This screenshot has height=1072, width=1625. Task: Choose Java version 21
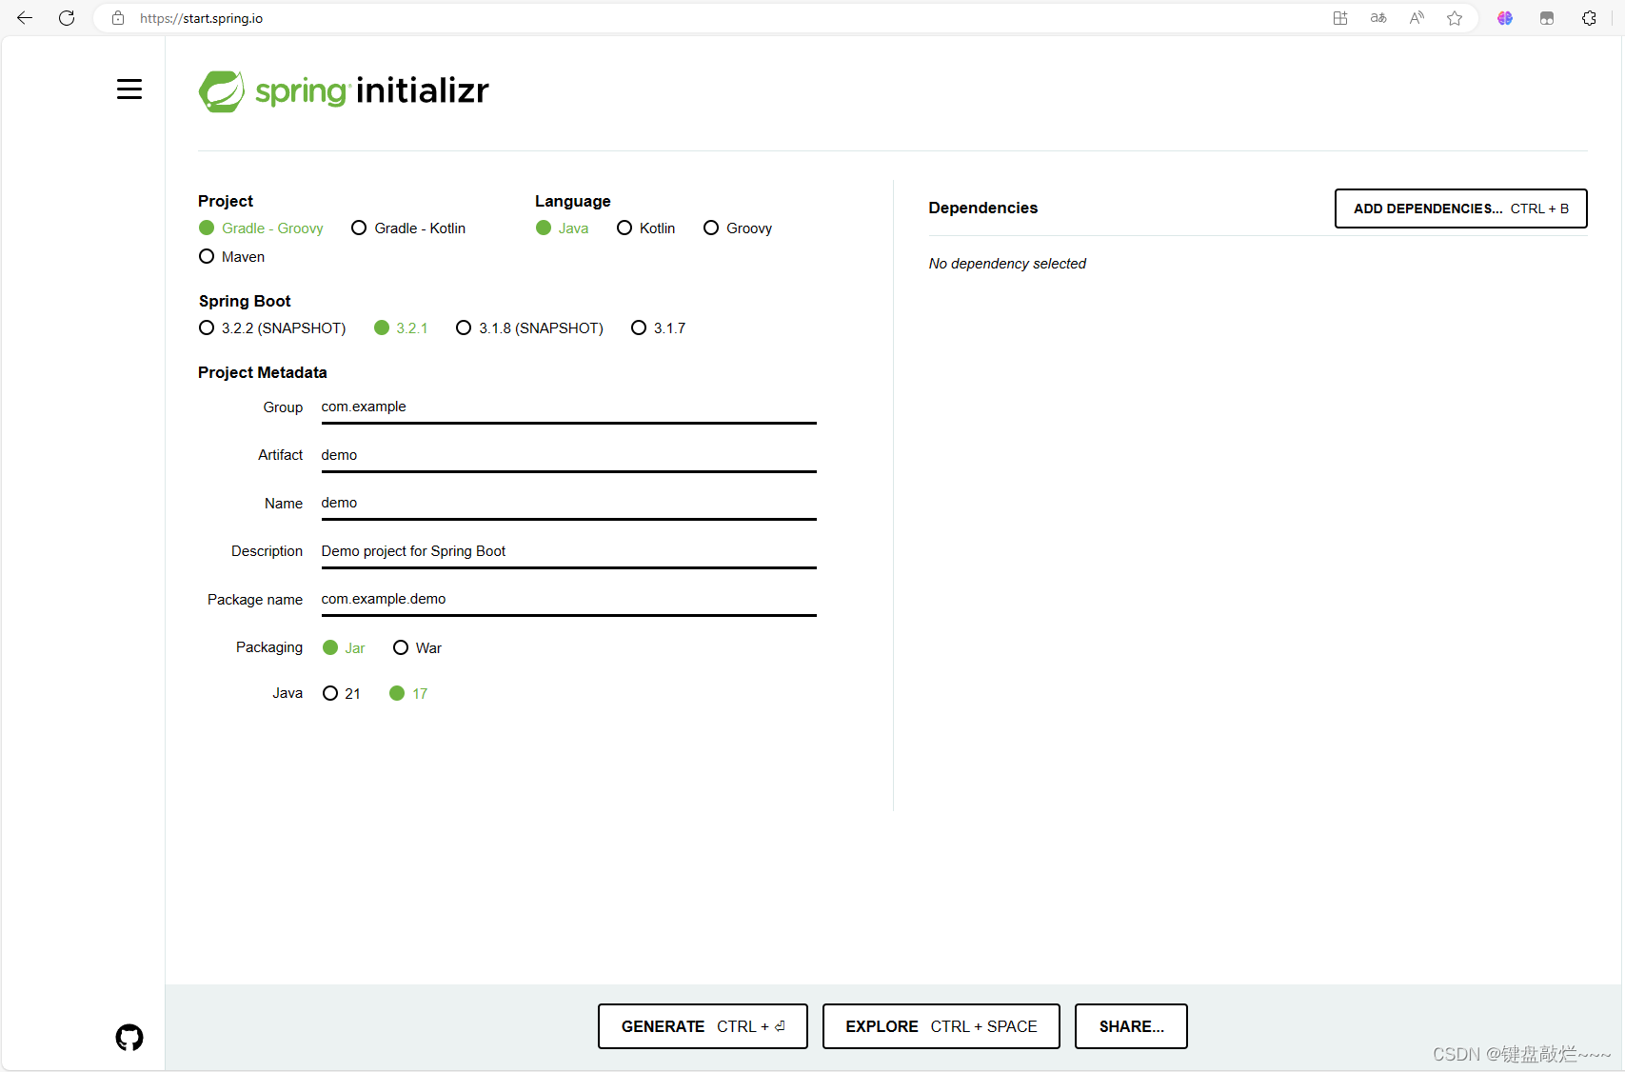[x=341, y=694]
